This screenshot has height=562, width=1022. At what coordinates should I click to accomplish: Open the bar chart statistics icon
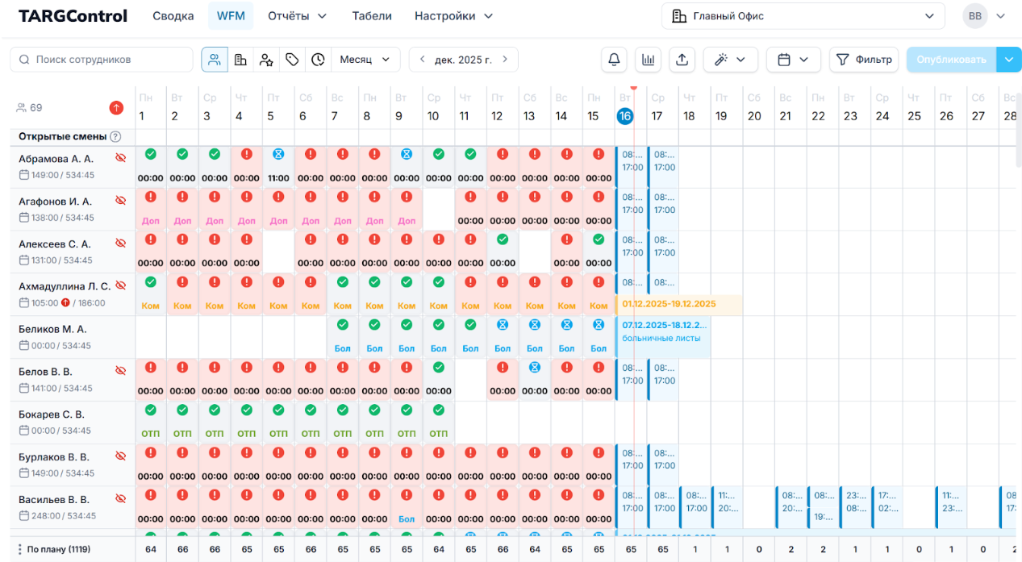(648, 60)
